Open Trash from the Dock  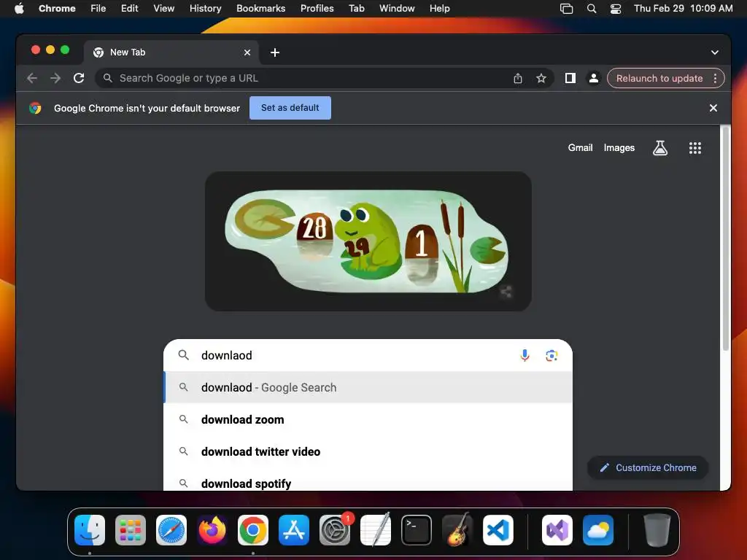point(657,530)
